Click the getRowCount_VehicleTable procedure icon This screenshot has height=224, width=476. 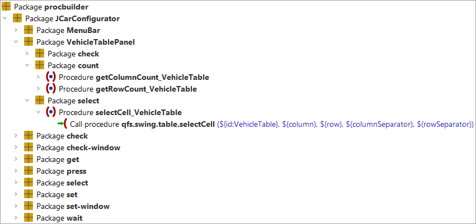51,89
